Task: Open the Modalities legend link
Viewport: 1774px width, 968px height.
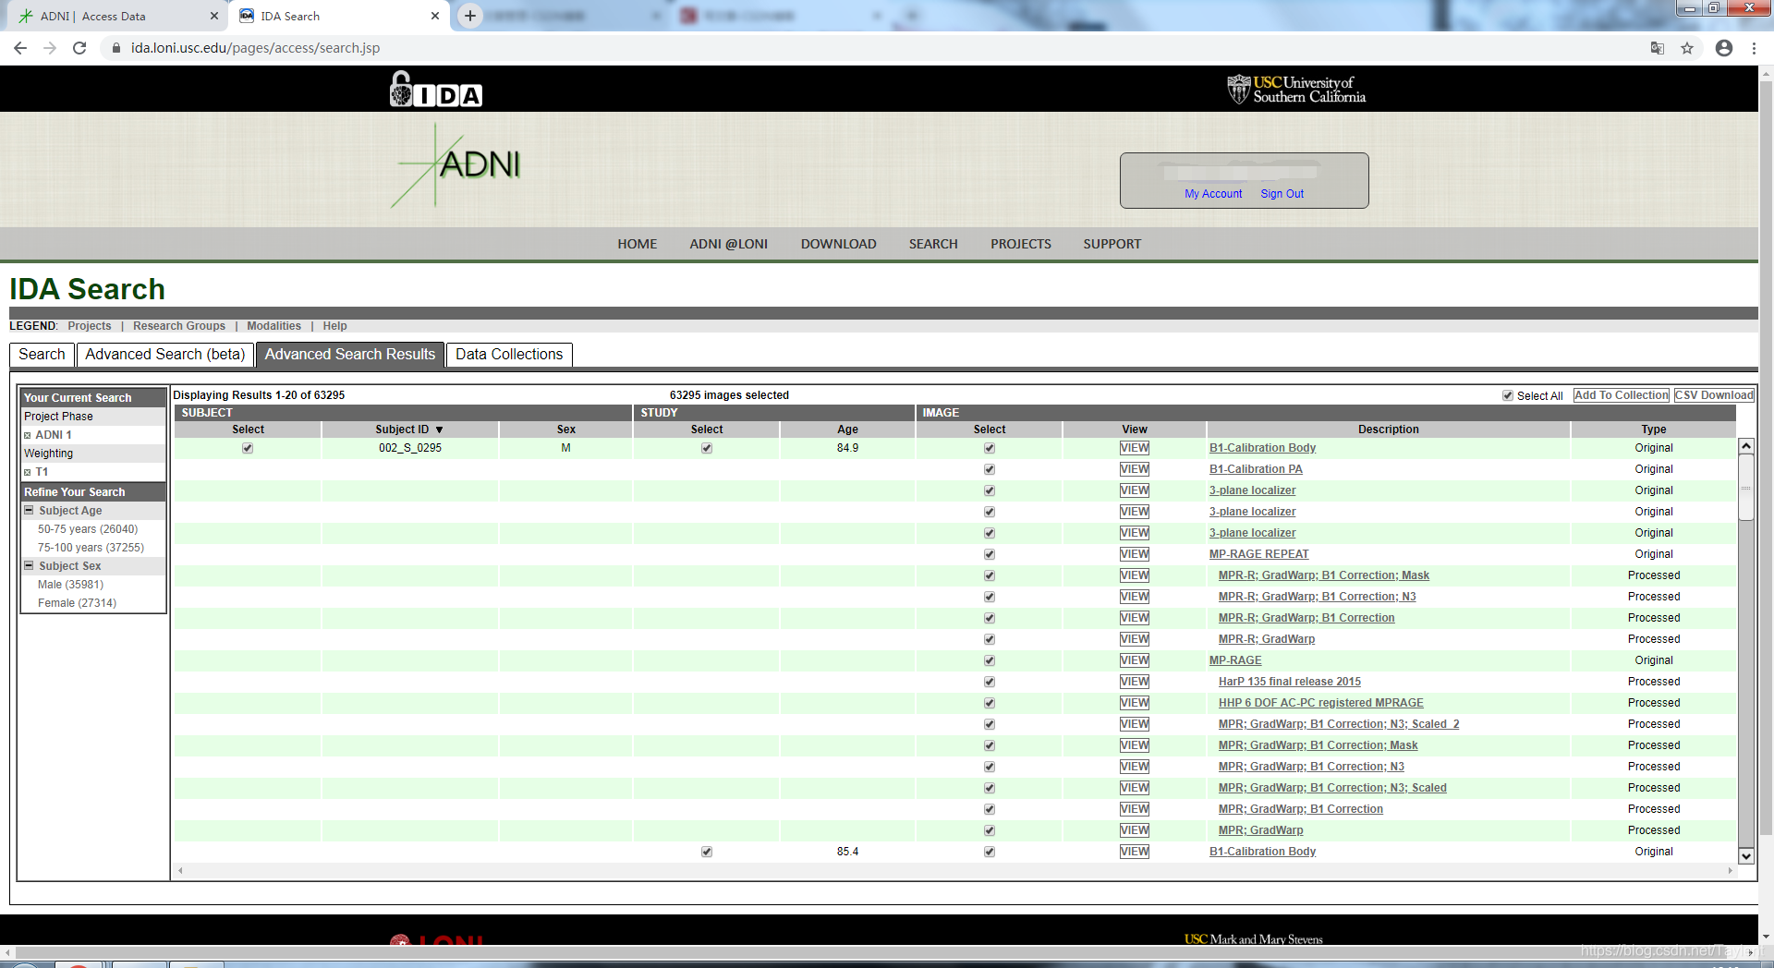Action: tap(273, 326)
